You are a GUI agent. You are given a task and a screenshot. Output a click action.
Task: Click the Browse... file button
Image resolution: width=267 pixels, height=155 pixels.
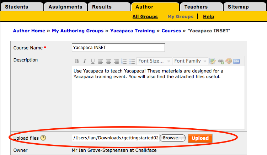[x=172, y=138]
